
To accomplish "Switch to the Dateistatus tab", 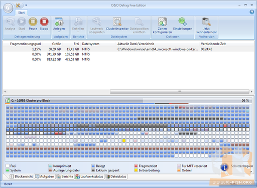I will [116, 176].
